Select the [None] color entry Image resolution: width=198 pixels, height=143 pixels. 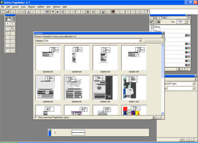pyautogui.click(x=170, y=27)
